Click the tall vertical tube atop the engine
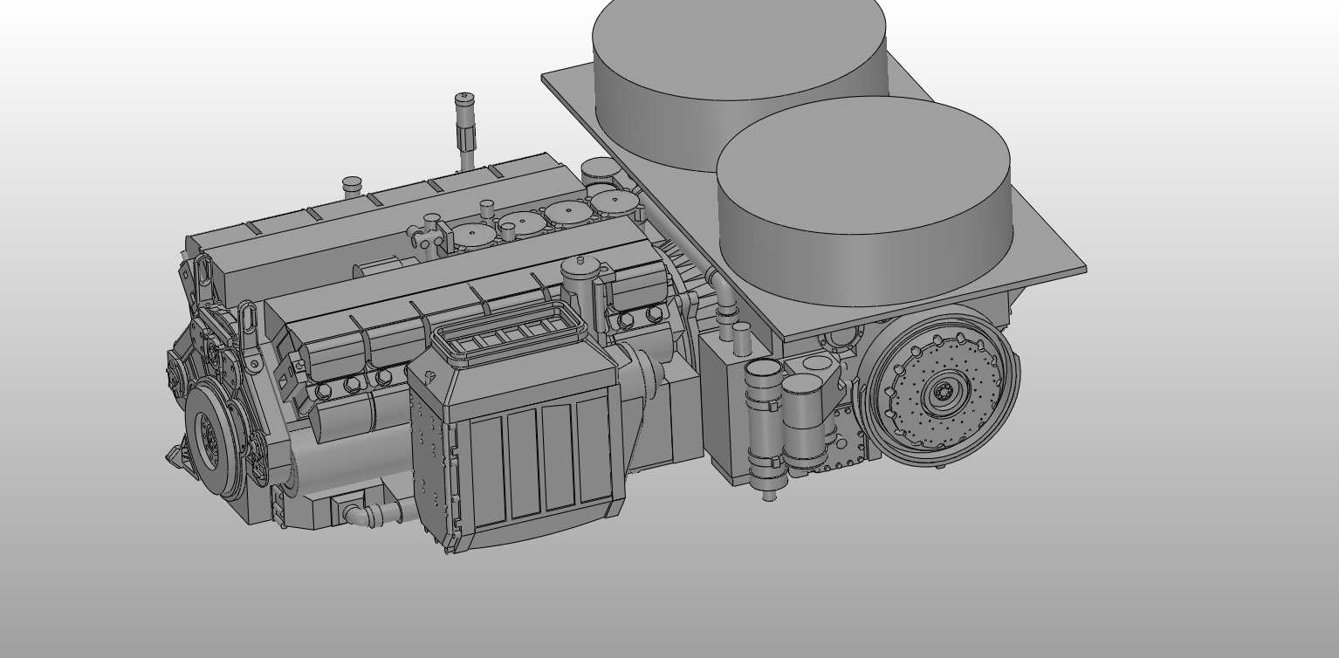Viewport: 1339px width, 658px height. click(x=465, y=131)
